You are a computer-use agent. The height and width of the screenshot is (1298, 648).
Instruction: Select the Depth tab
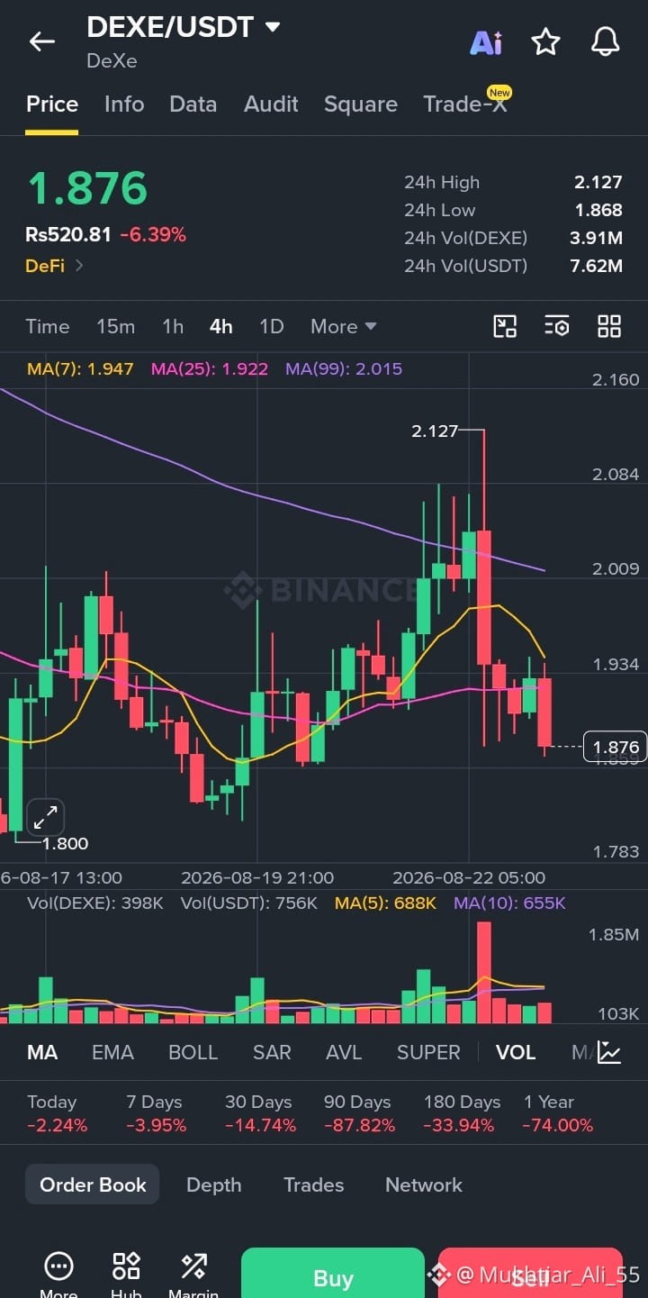click(x=213, y=1185)
